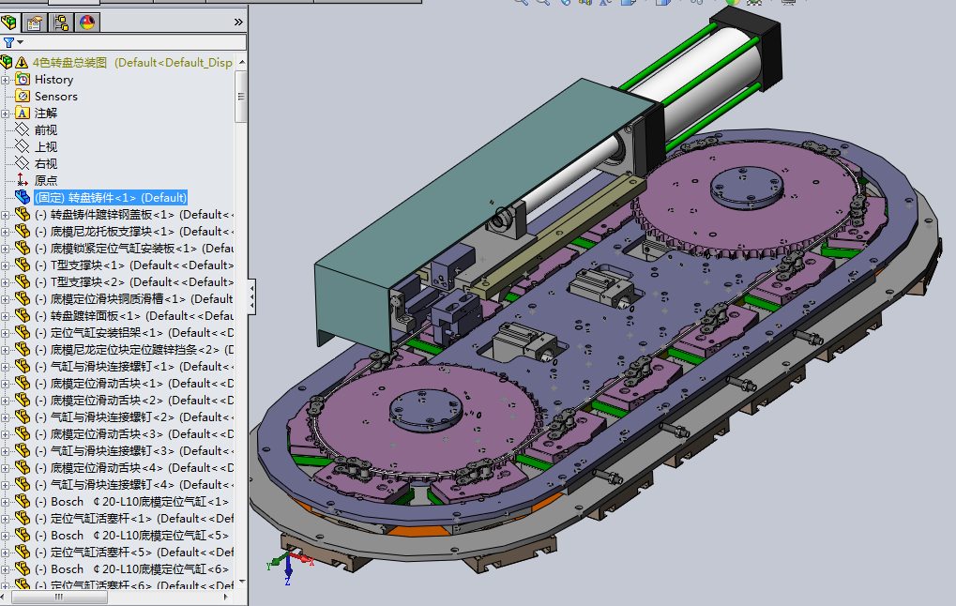Open the filter dropdown arrow

tap(20, 42)
